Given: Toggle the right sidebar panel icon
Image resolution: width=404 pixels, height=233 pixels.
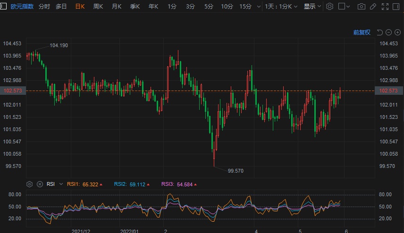Looking at the screenshot, I should (396, 7).
